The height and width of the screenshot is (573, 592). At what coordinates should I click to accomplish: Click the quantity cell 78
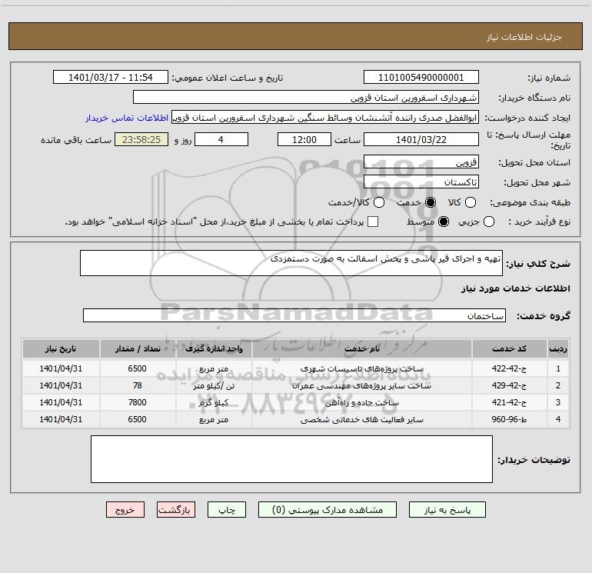138,385
